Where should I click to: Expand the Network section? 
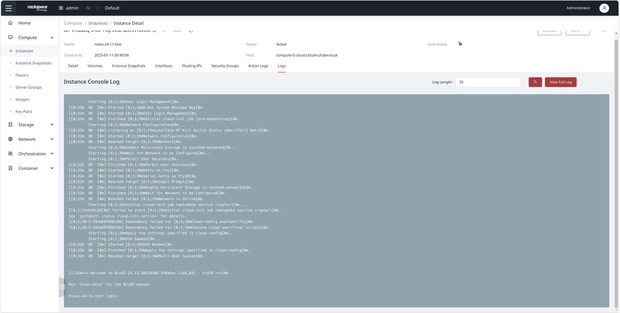coord(52,139)
